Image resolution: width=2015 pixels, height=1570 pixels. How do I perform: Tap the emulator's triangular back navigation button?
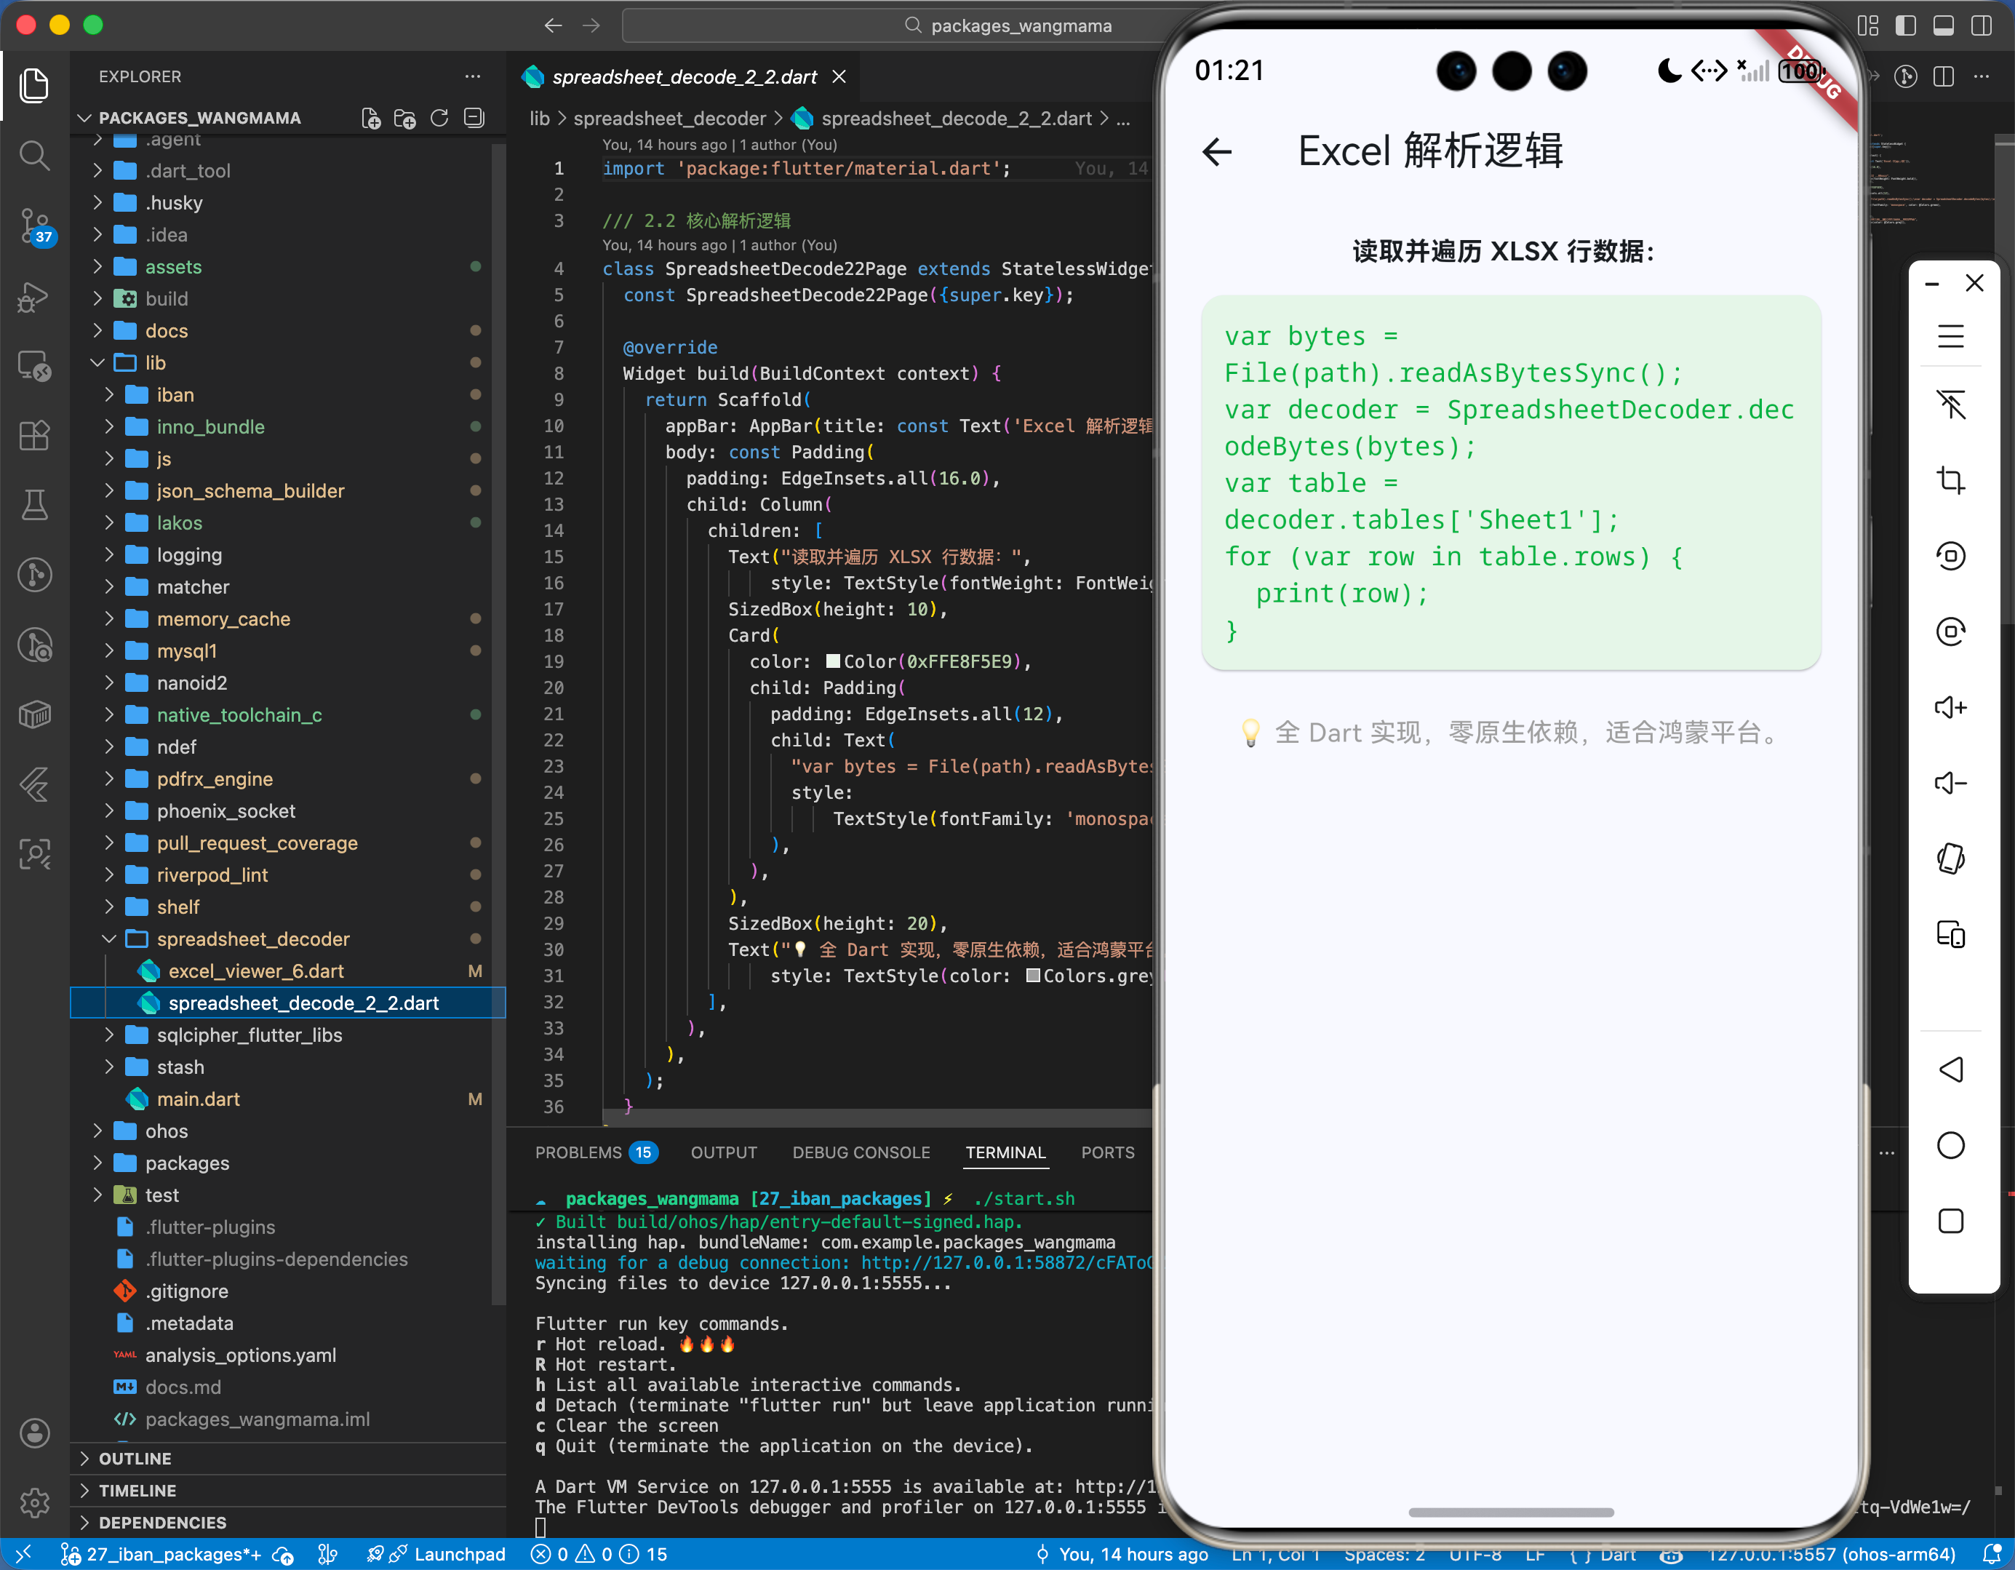[1950, 1069]
